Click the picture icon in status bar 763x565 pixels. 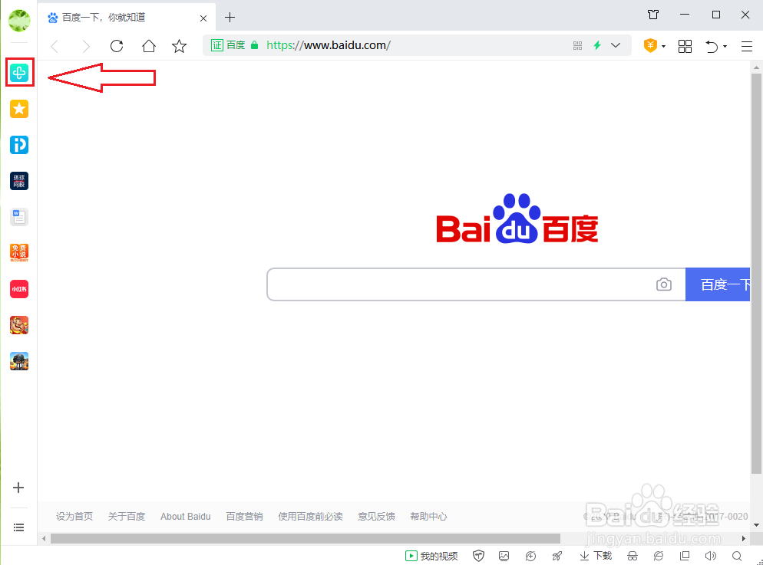[x=504, y=556]
